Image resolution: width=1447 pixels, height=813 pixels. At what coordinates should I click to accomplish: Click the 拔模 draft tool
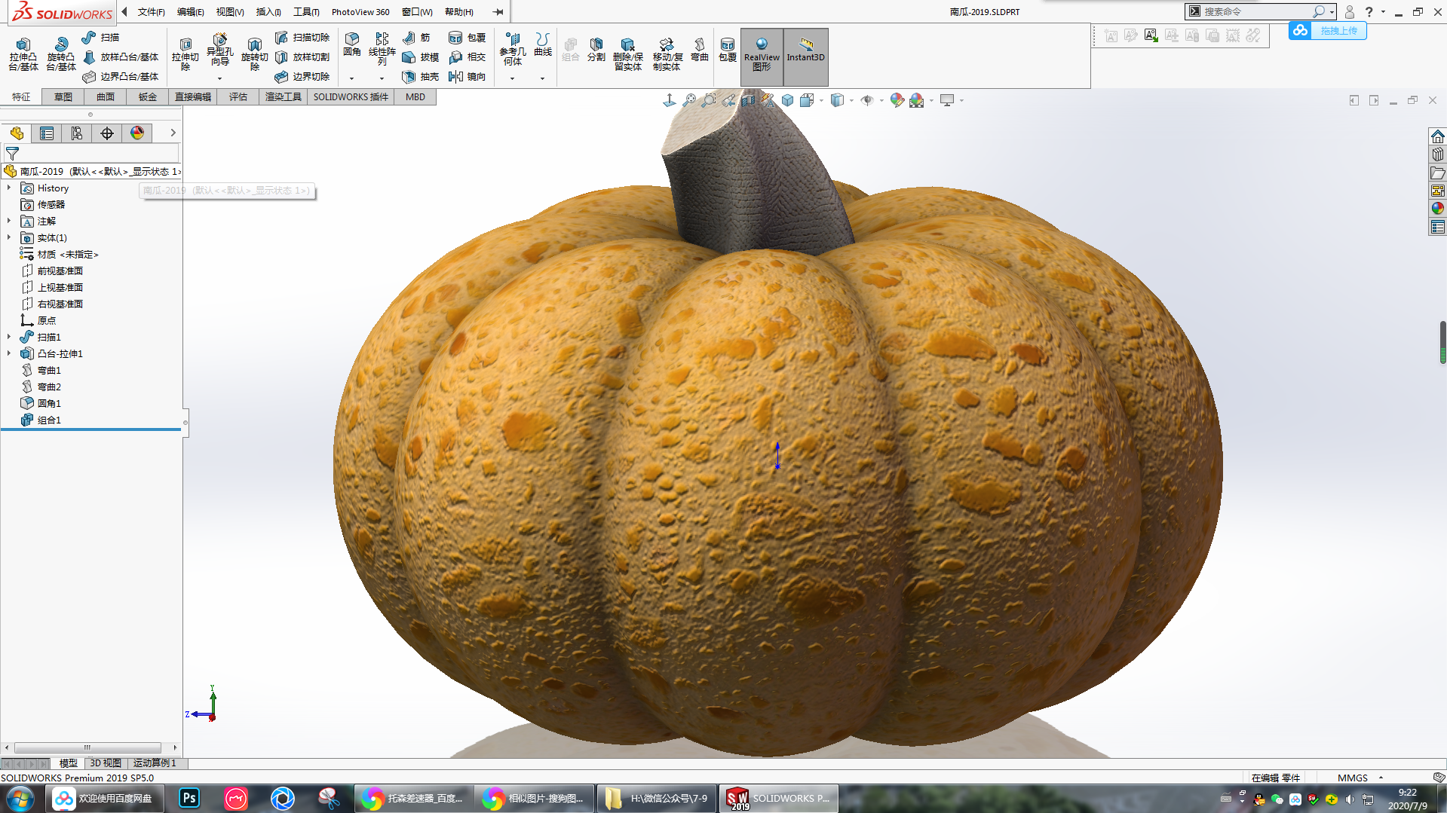(x=420, y=57)
